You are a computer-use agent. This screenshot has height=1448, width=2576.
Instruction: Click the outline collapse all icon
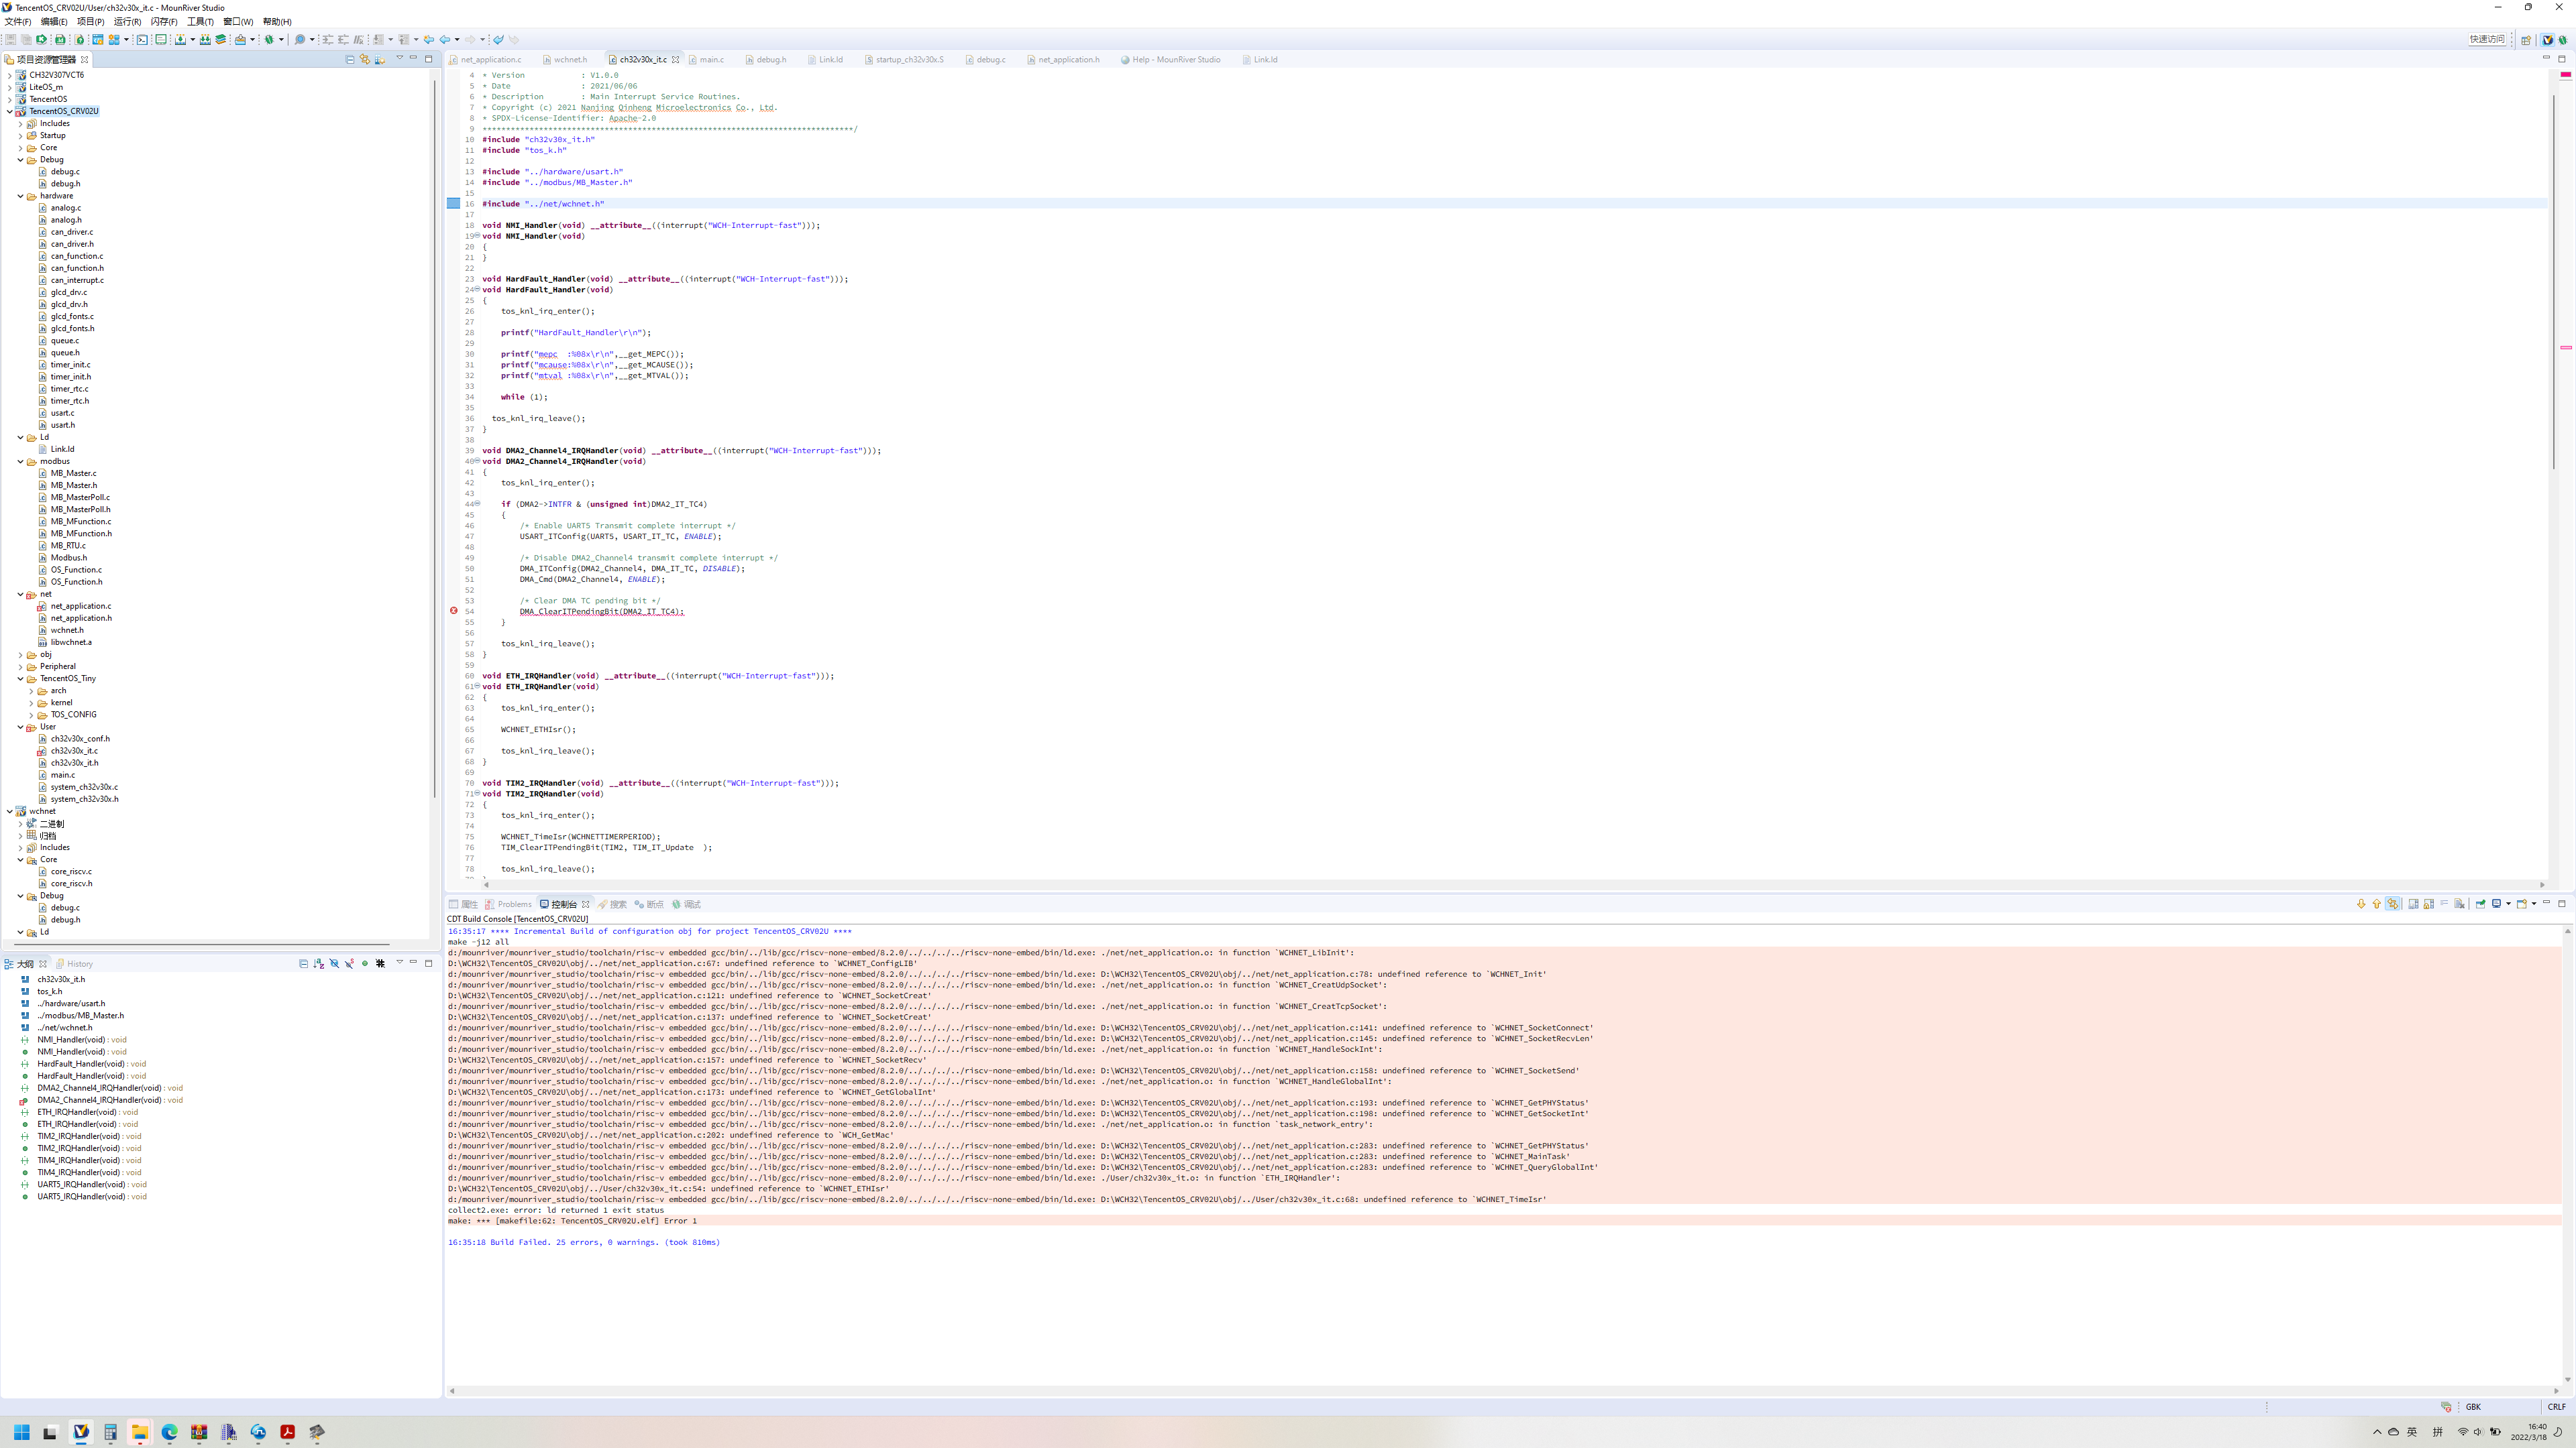pos(303,963)
